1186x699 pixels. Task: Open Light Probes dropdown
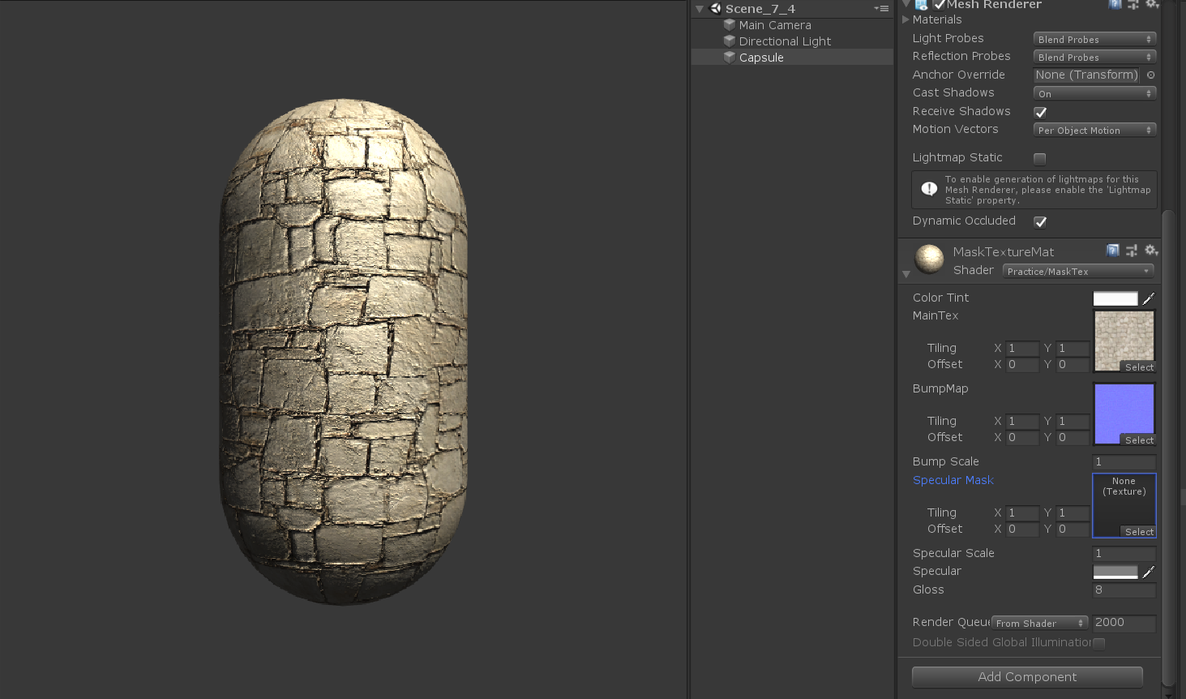click(1094, 39)
